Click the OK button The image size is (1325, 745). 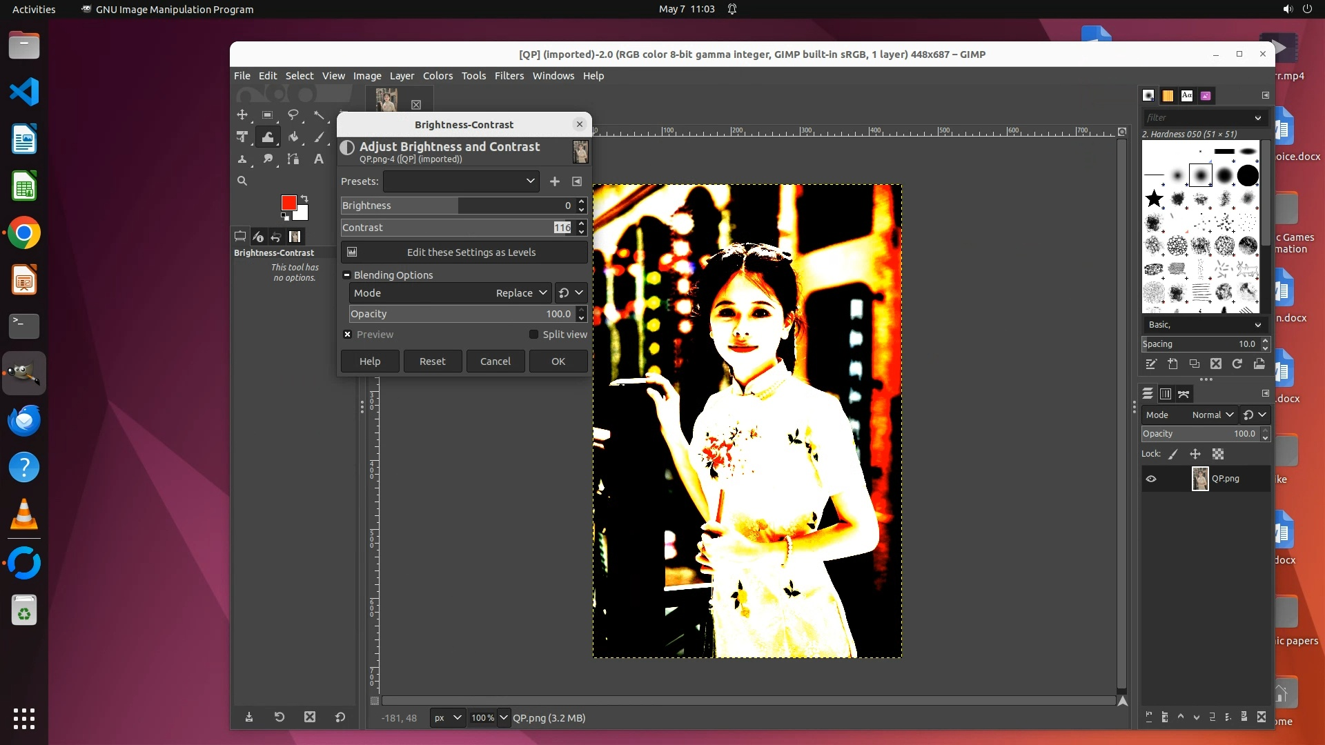558,361
